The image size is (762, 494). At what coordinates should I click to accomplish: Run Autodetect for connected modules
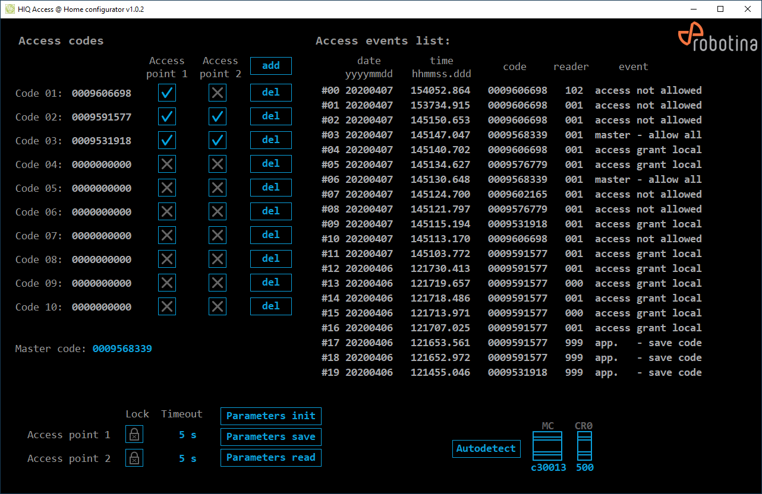pyautogui.click(x=486, y=449)
